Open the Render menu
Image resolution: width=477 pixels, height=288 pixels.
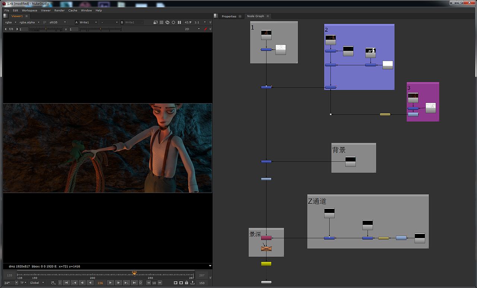(x=60, y=10)
